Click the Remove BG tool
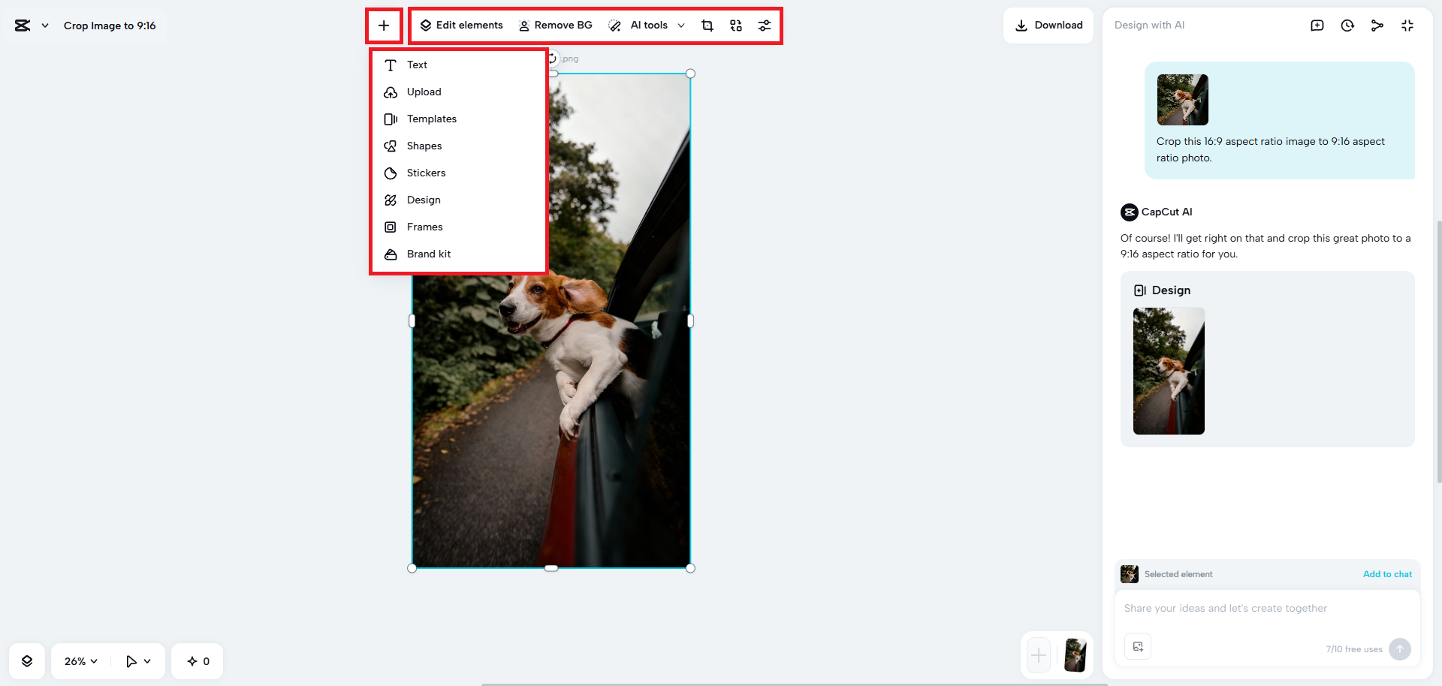Viewport: 1442px width, 686px height. pos(556,26)
